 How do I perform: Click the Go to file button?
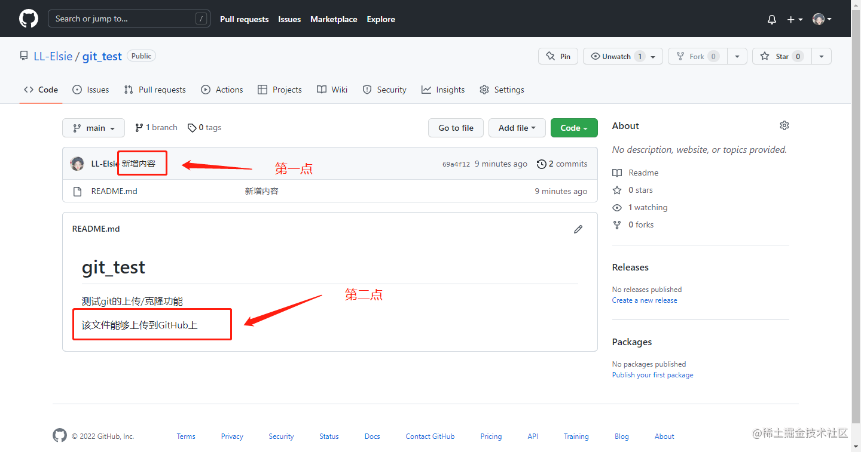tap(456, 128)
